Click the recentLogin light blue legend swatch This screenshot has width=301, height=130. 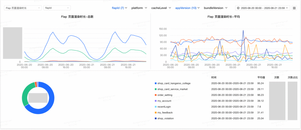pos(156,107)
